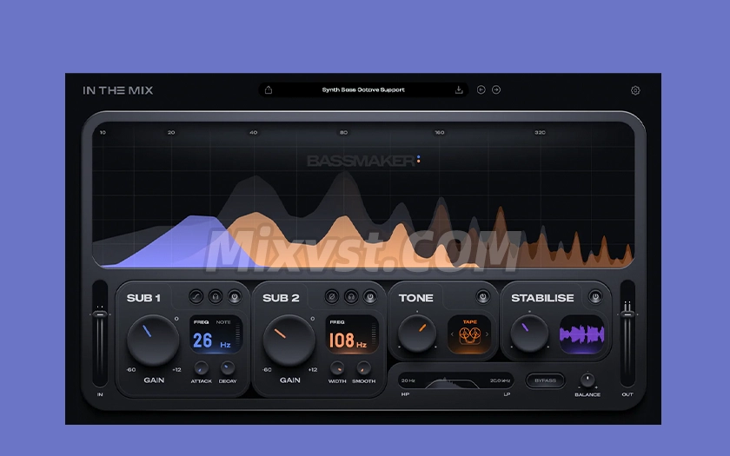This screenshot has width=730, height=456.
Task: Click the 20 Hz high-pass value
Action: 408,380
